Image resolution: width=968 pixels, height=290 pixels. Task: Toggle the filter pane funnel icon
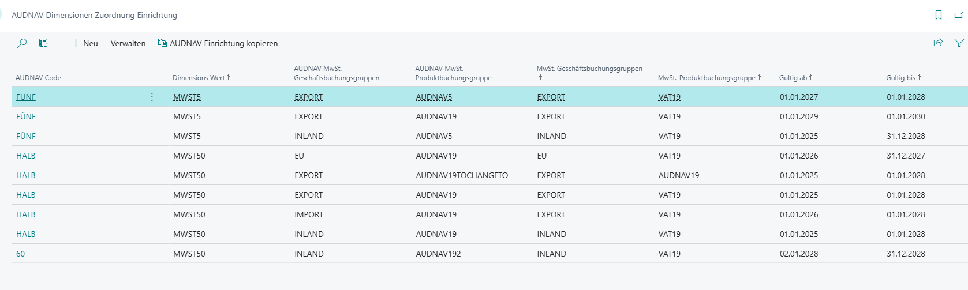pos(959,43)
